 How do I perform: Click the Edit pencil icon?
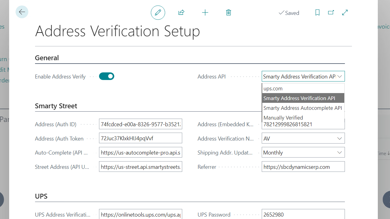158,12
